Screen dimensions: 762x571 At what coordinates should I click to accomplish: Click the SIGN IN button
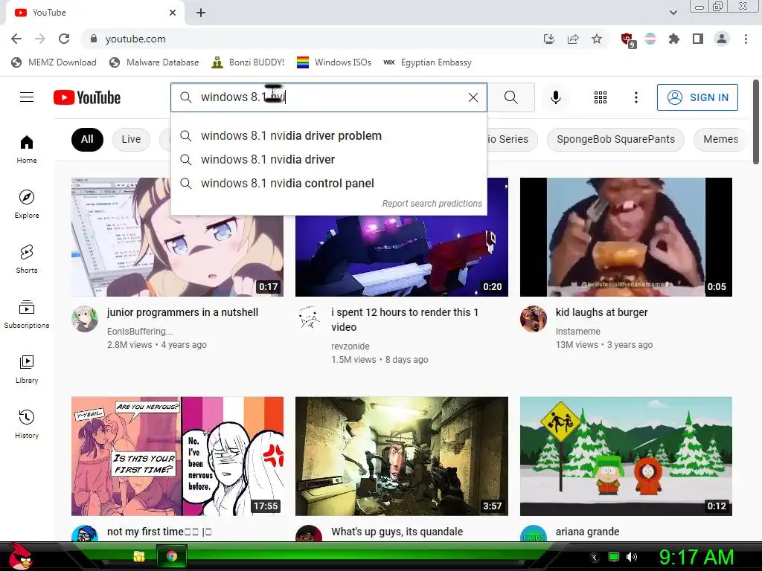(697, 97)
